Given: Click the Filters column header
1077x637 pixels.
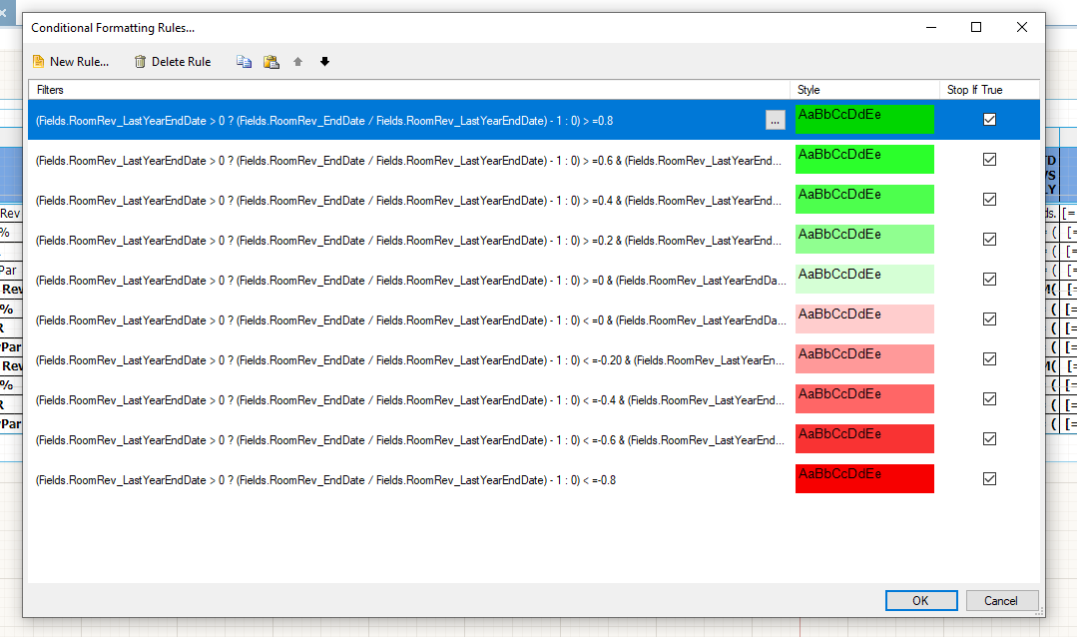Looking at the screenshot, I should 409,90.
